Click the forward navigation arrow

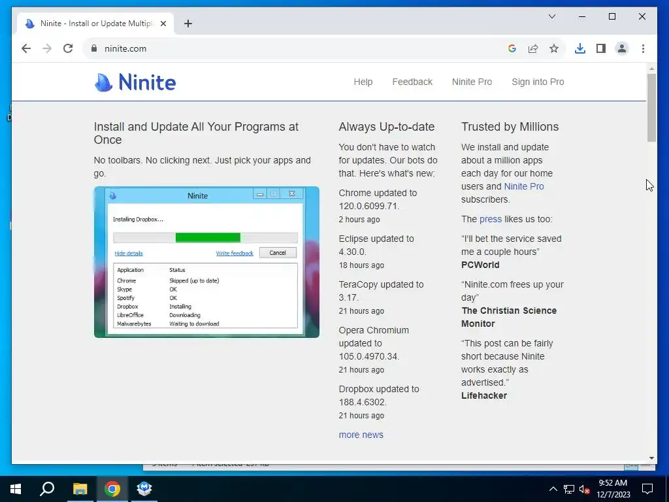(x=47, y=48)
